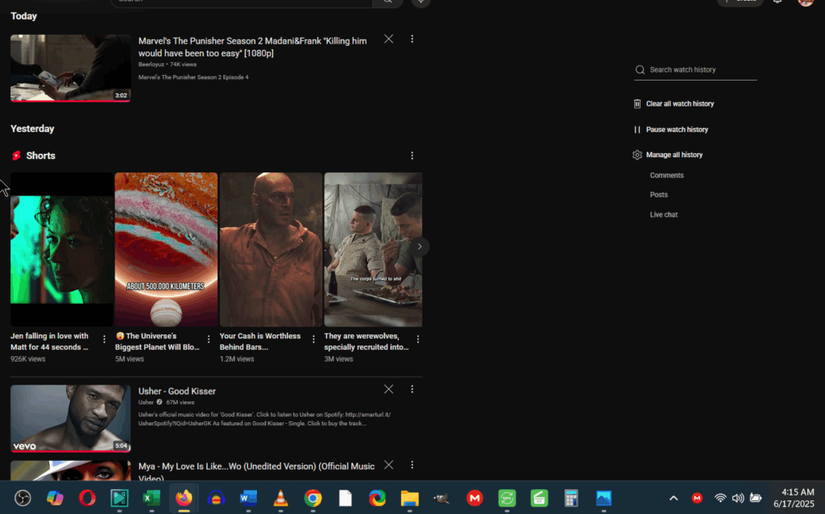Viewport: 825px width, 514px height.
Task: Open Excel from the taskbar
Action: point(151,498)
